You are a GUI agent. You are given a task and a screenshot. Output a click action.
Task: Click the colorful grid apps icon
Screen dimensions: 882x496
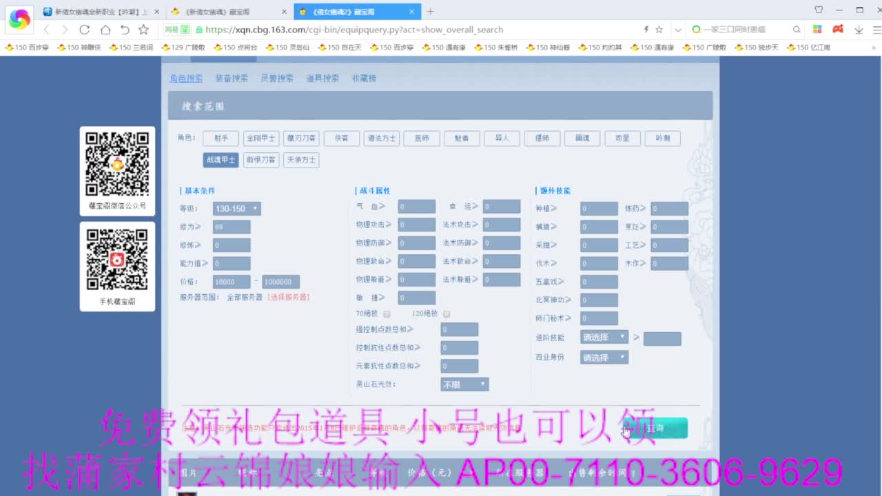pyautogui.click(x=819, y=30)
